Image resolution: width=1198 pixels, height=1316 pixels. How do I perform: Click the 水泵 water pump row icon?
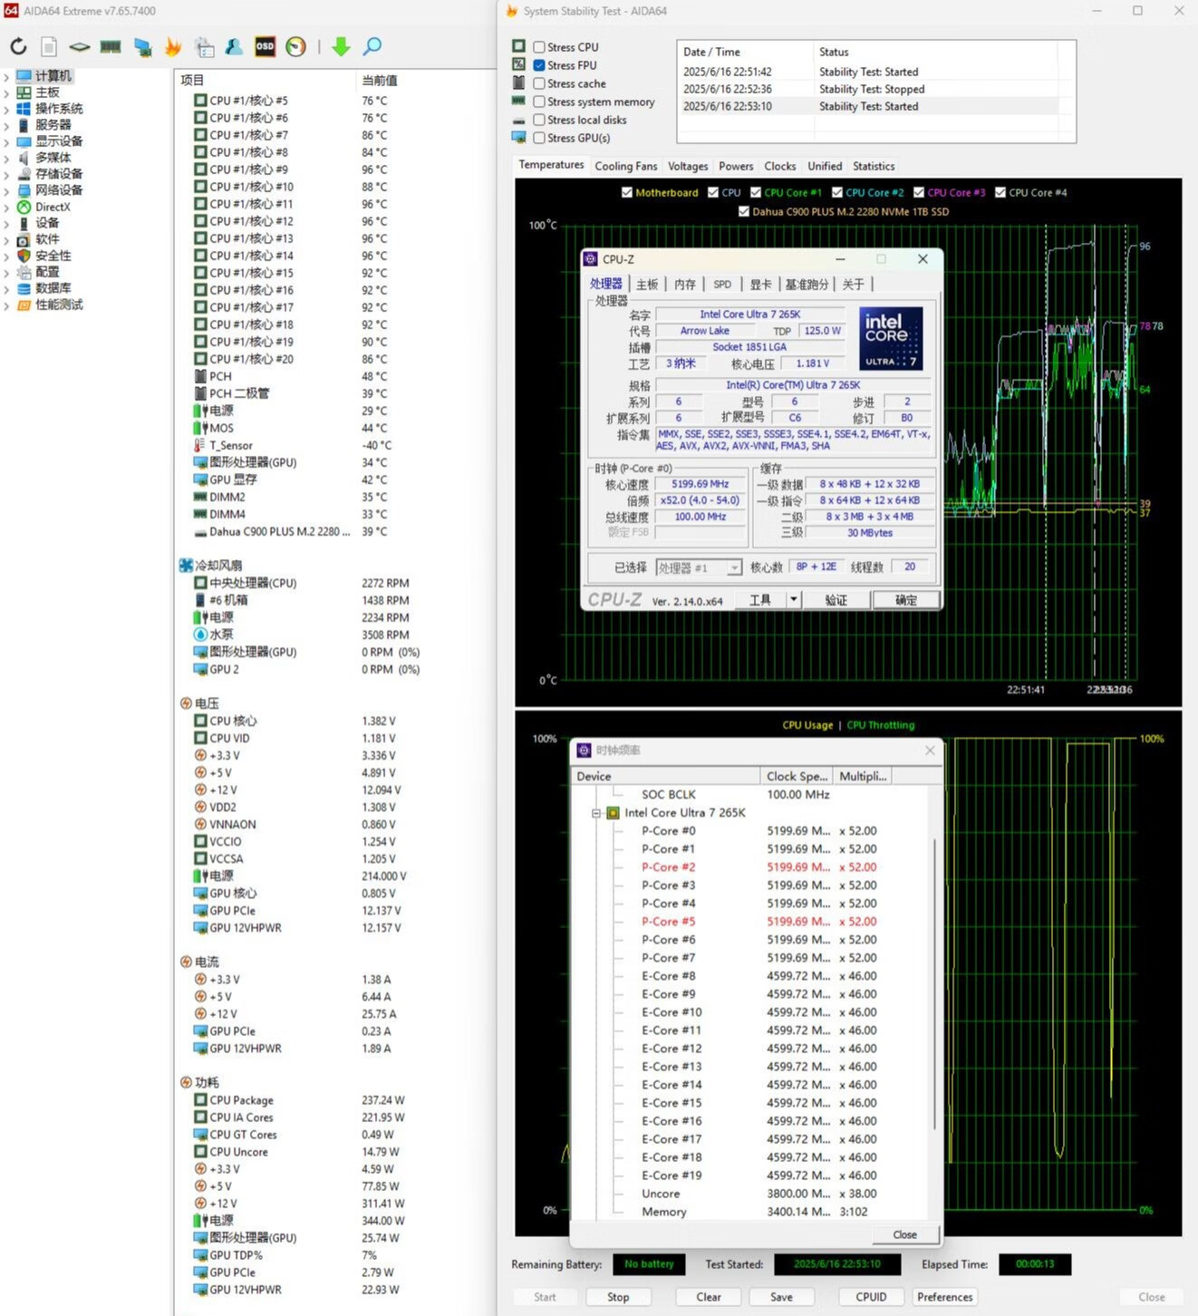pyautogui.click(x=200, y=634)
